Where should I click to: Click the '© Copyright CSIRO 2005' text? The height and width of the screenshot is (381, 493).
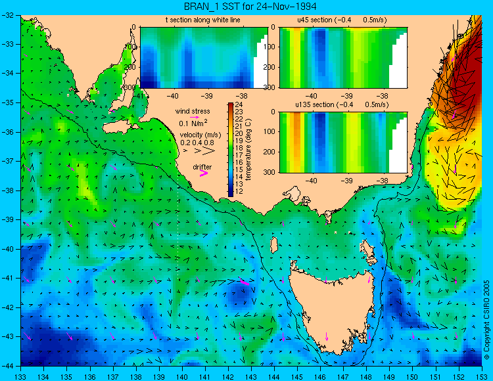pyautogui.click(x=486, y=320)
